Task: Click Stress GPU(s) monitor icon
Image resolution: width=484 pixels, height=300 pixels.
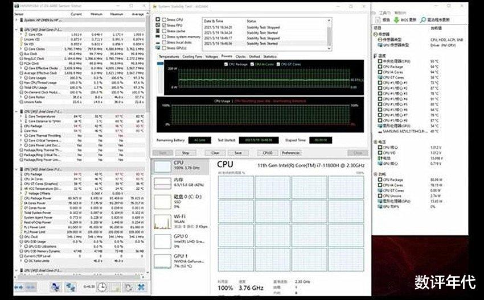Action: (x=158, y=48)
